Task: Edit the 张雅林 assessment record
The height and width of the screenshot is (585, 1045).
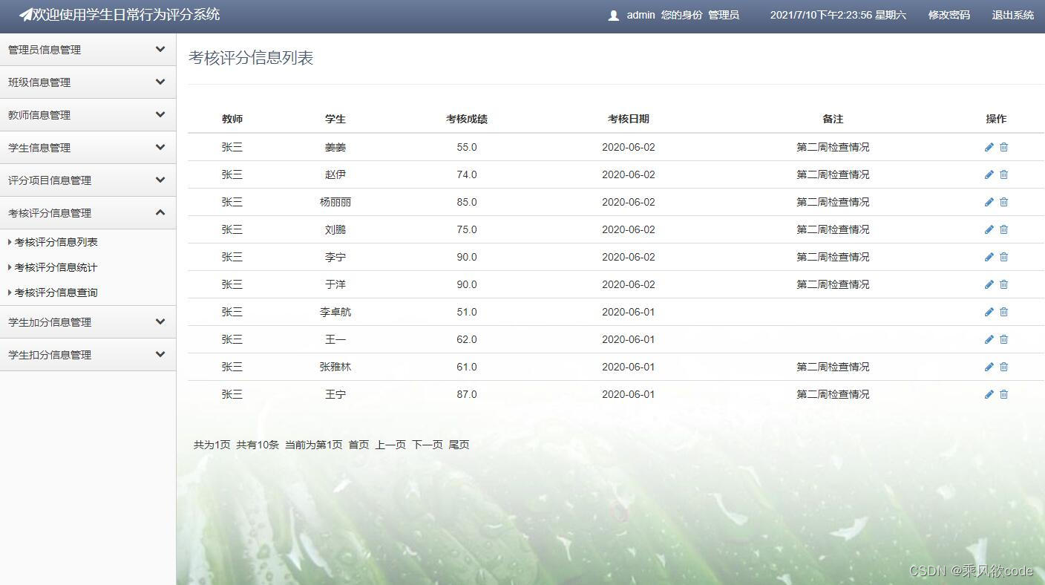Action: coord(989,367)
